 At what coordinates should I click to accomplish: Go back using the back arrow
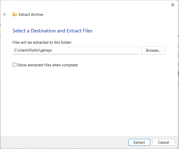click(5, 15)
